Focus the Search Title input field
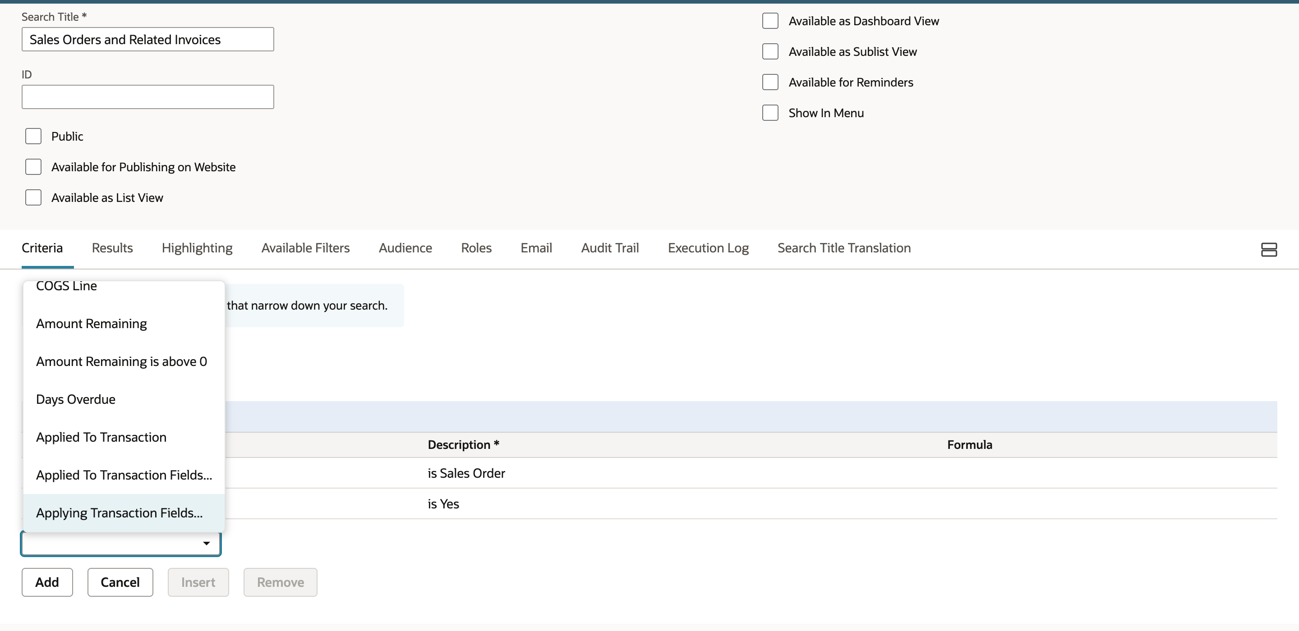 pos(148,39)
